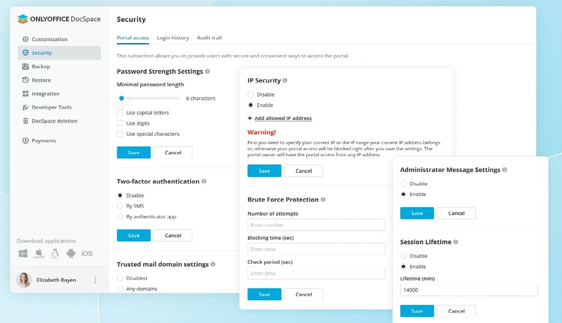Screen dimensions: 562x323
Task: Open the Login history tab
Action: coord(173,38)
